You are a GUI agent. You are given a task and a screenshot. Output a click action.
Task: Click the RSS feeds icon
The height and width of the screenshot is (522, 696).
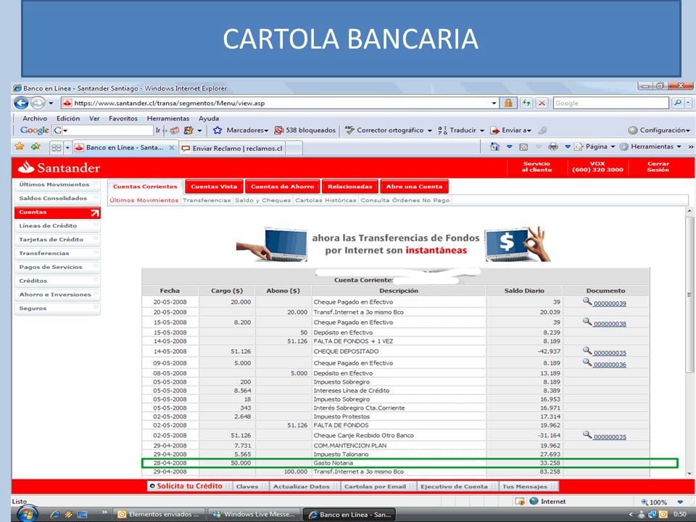tap(523, 146)
